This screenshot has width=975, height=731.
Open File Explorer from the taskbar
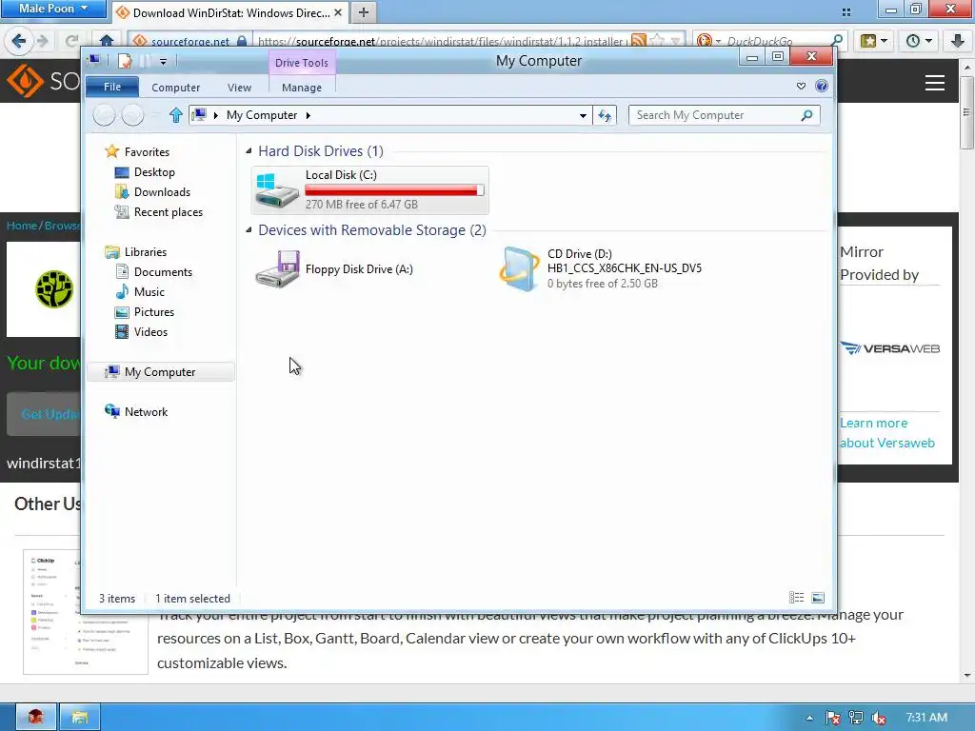pyautogui.click(x=80, y=718)
